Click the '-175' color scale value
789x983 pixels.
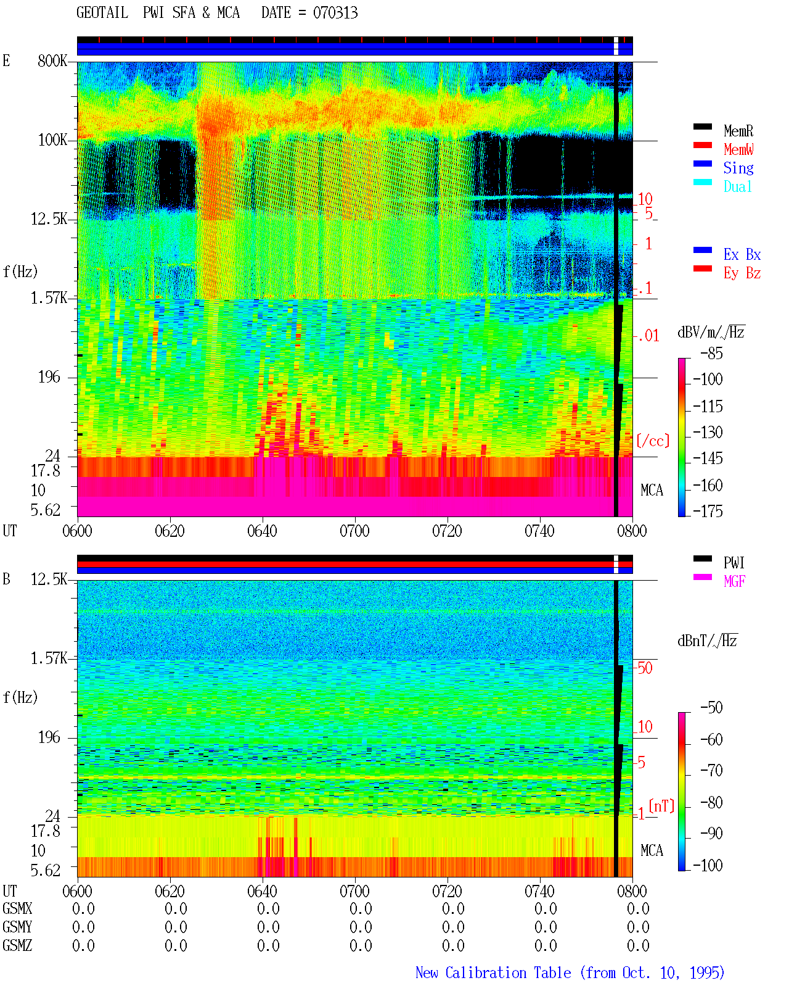(x=708, y=511)
